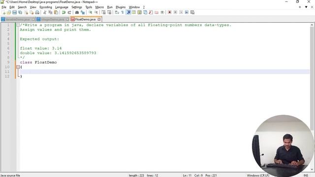
Task: Open the Plugins menu
Action: click(121, 7)
